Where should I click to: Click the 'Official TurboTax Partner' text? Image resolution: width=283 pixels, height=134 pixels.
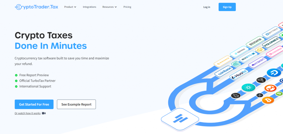(37, 81)
